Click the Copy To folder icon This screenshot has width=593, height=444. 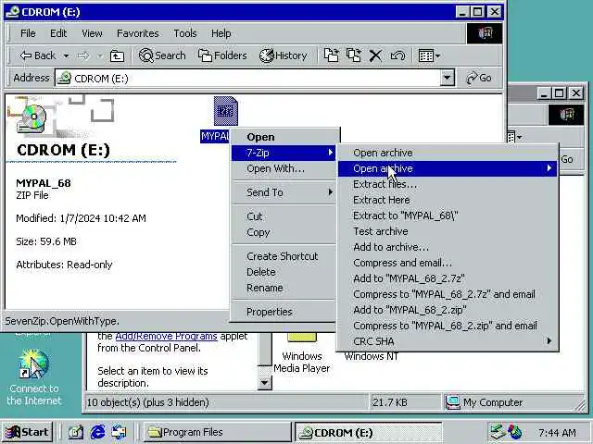click(x=354, y=55)
